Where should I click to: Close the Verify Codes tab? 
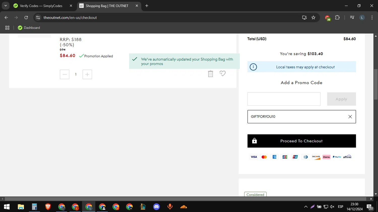71,6
